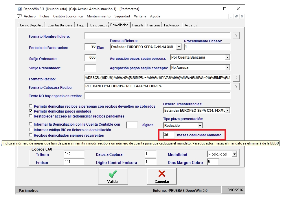Click the Formato Recibo text field
This screenshot has height=197, width=283.
(157, 78)
